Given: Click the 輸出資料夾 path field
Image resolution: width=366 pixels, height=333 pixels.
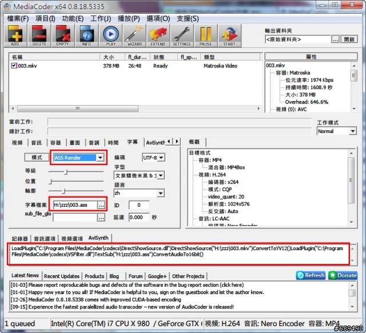Looking at the screenshot, I should tap(297, 39).
